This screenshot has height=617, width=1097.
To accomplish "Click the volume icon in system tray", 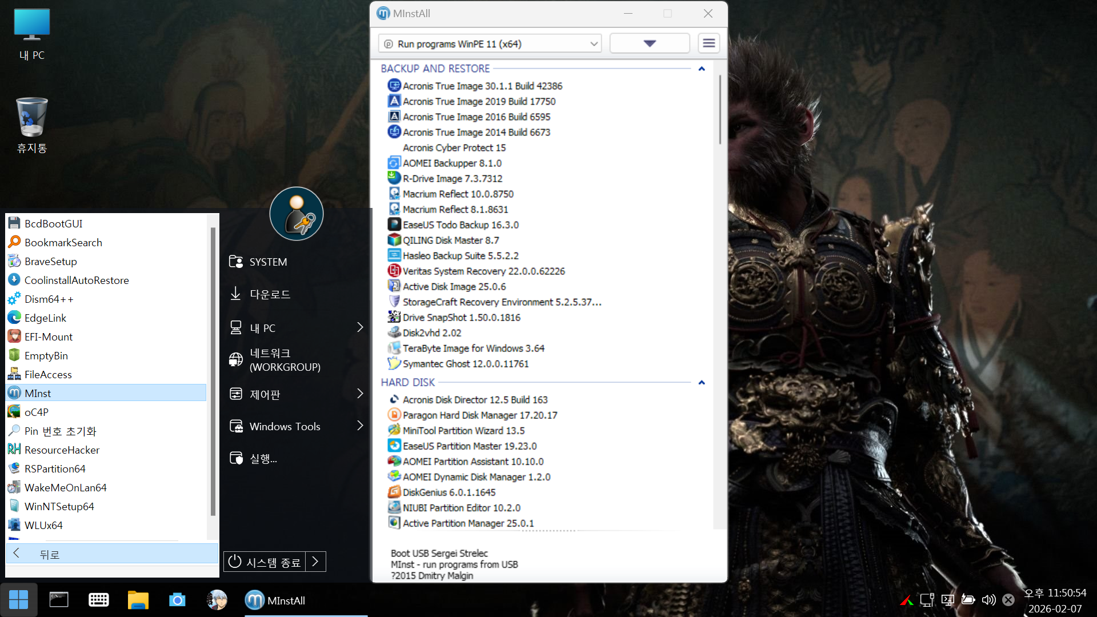I will (988, 600).
